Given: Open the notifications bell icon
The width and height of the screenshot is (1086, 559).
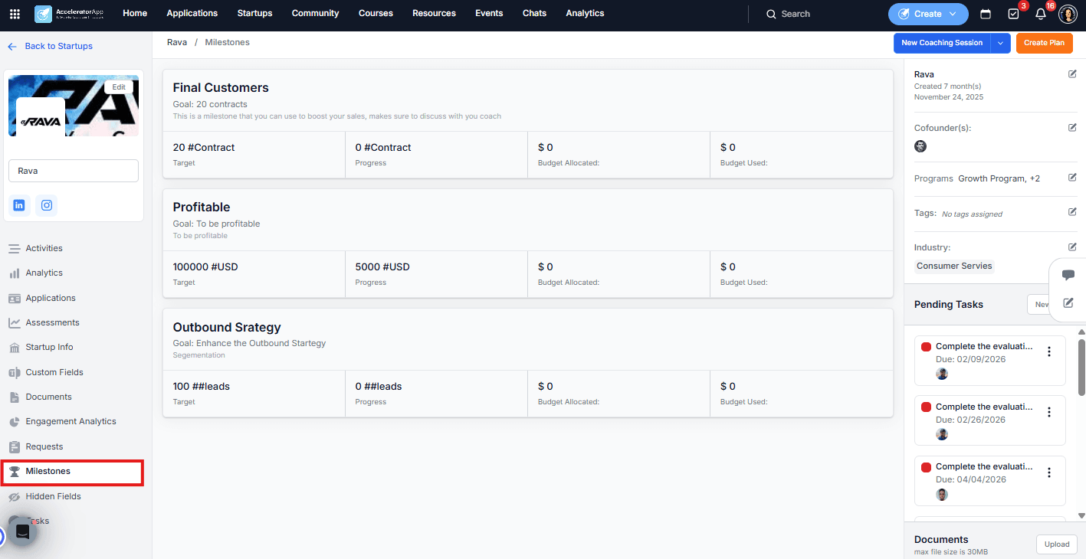Looking at the screenshot, I should coord(1040,14).
